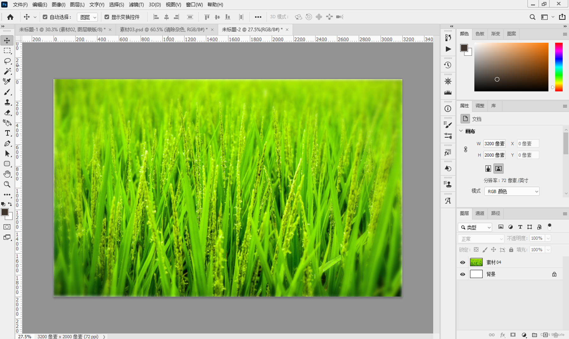Toggle the layer filter on/off switch

[550, 226]
